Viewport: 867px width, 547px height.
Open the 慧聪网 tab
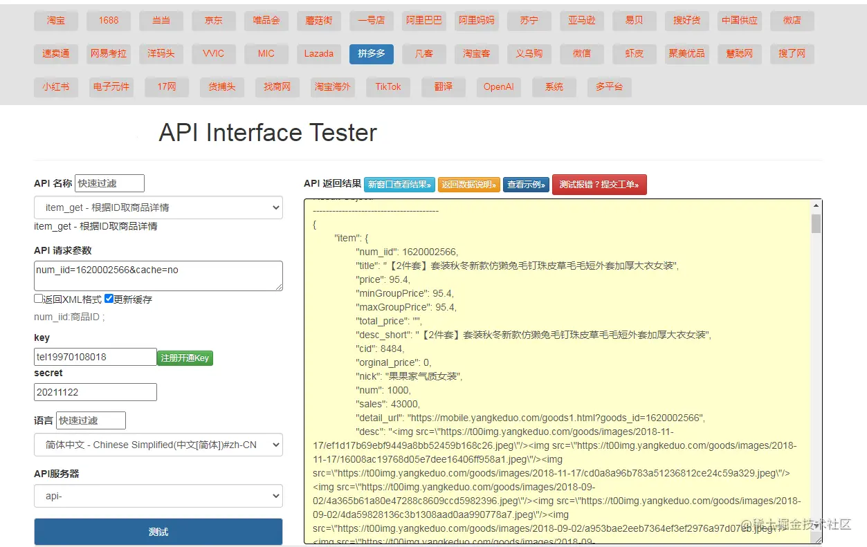[x=740, y=54]
